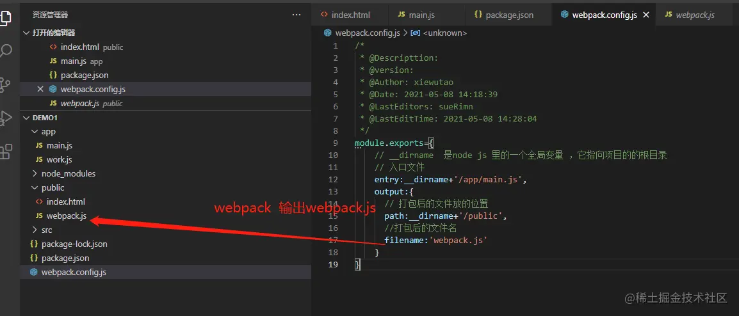Click the output:{ line in editor

[x=394, y=192]
